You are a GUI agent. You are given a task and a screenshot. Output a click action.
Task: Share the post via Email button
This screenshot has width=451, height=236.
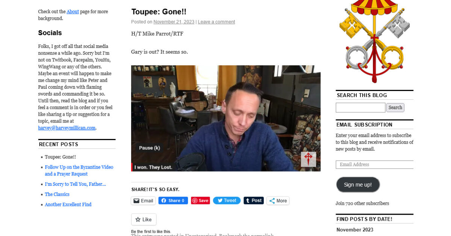tap(143, 201)
